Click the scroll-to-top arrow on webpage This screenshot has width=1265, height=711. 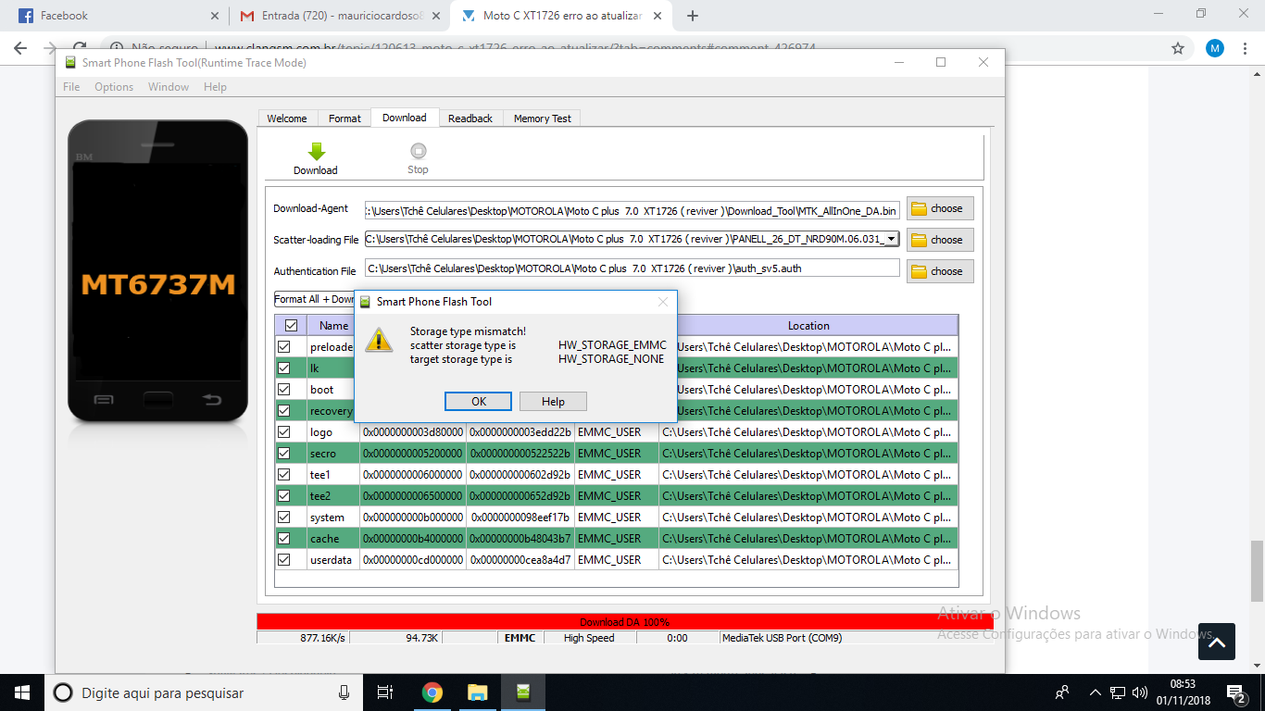1217,642
